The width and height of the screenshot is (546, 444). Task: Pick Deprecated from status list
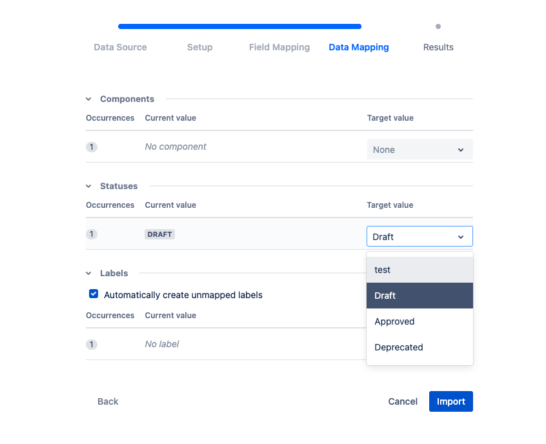tap(420, 347)
